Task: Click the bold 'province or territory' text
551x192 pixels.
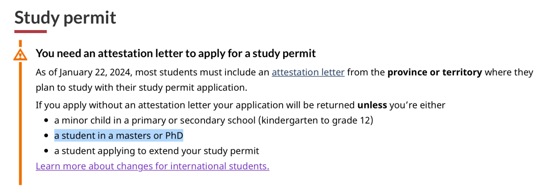Action: pos(434,73)
